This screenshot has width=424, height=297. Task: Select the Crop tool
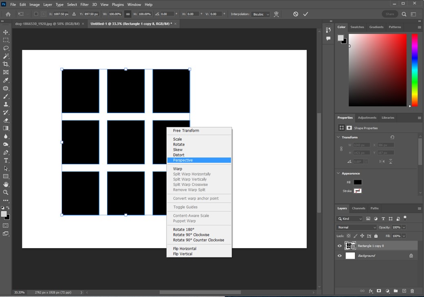click(x=6, y=64)
